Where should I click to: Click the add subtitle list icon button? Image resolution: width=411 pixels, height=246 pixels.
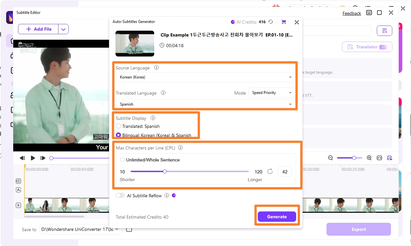[x=385, y=31]
